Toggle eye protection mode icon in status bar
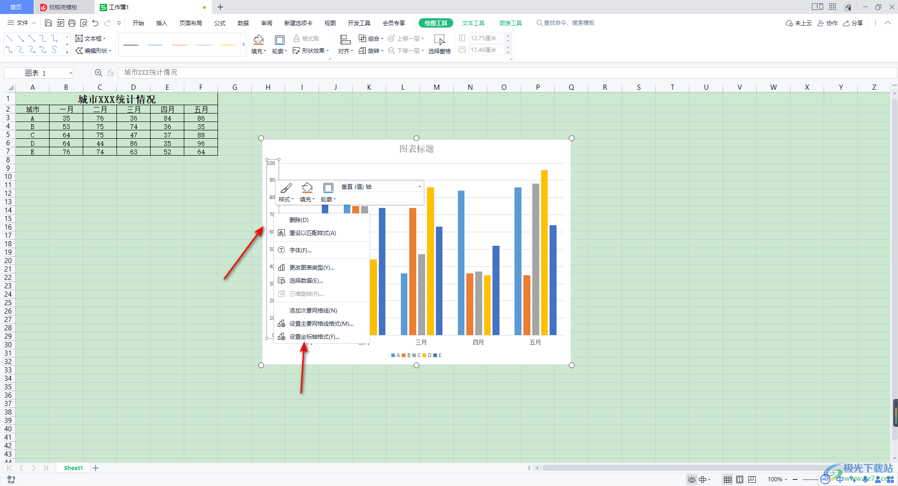898x486 pixels. tap(691, 479)
